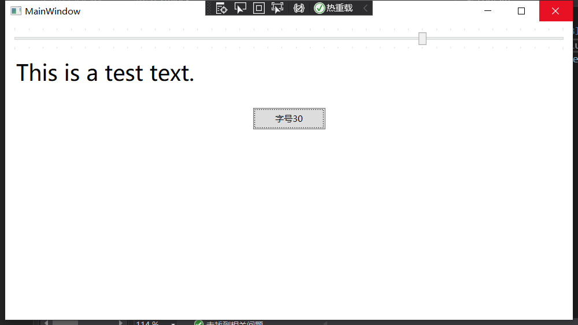578x325 pixels.
Task: Click the debug toolbar drag grip
Action: click(x=209, y=8)
